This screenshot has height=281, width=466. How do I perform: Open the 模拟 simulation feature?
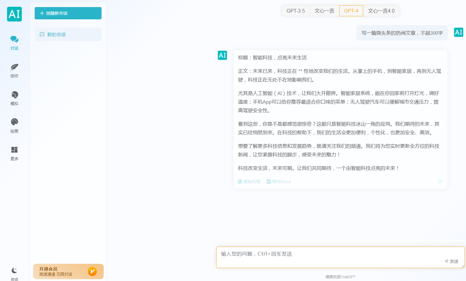pyautogui.click(x=14, y=98)
